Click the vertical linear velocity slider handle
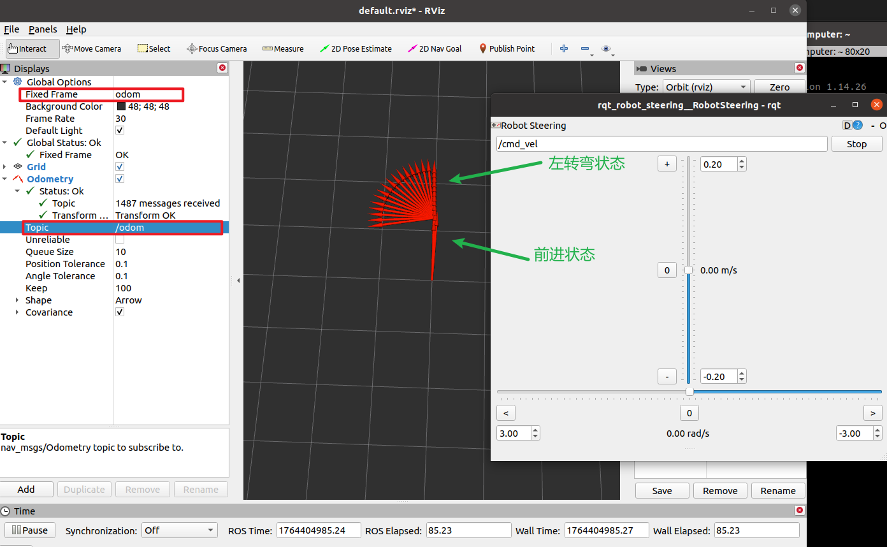Viewport: 887px width, 547px height. pos(689,270)
